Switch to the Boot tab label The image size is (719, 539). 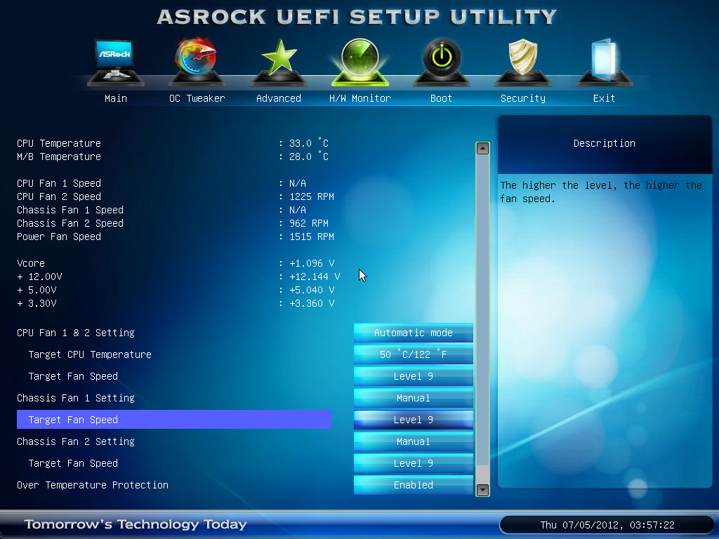pyautogui.click(x=441, y=98)
